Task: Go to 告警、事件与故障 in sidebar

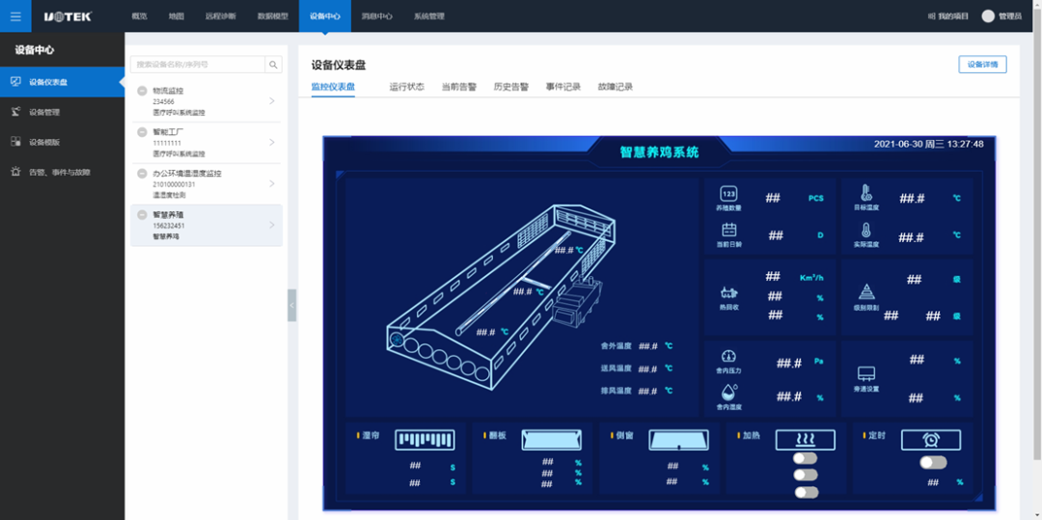Action: (63, 172)
